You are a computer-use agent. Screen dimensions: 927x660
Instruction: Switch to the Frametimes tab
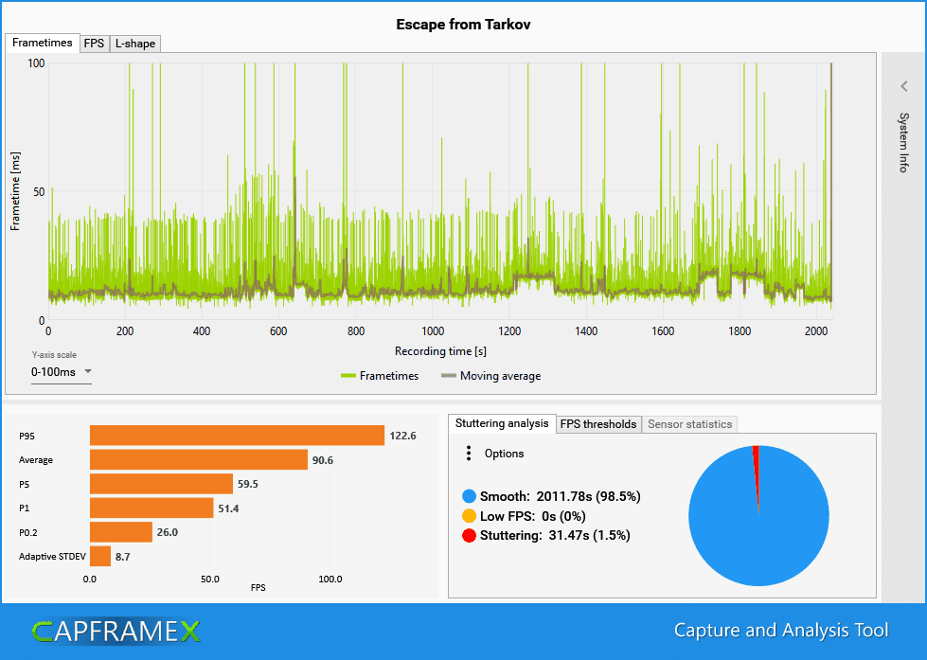pyautogui.click(x=42, y=43)
